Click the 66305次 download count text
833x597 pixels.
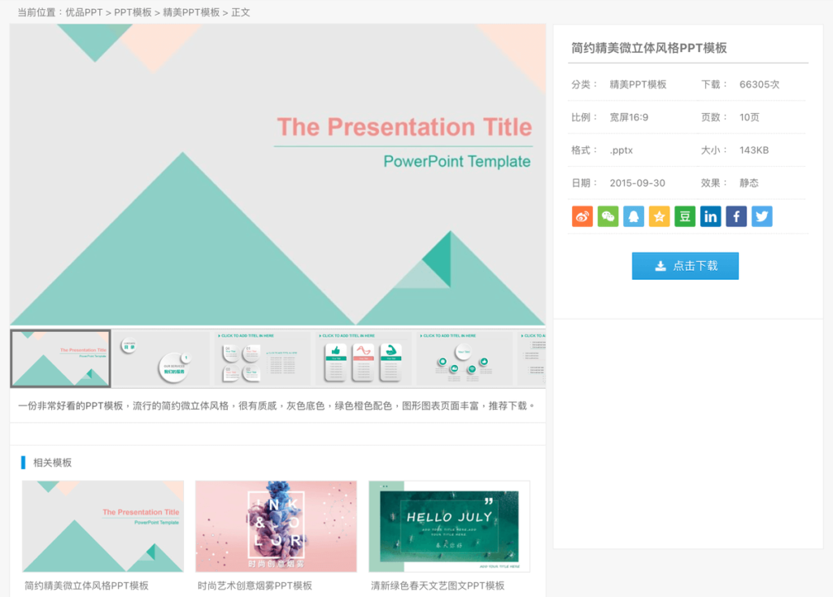coord(759,85)
